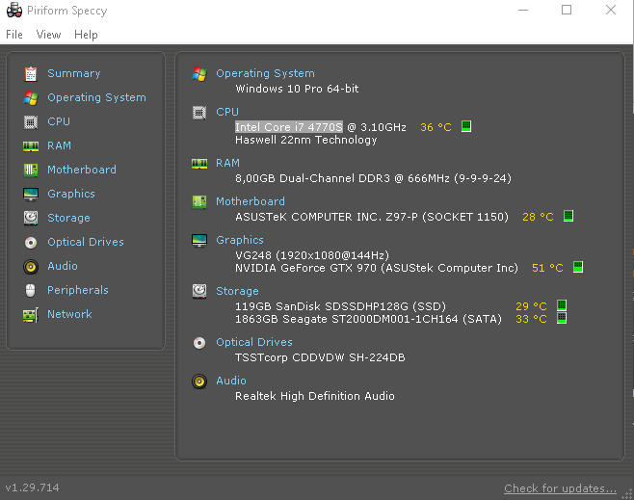Show Storage details from sidebar
Screen dimensions: 634x500
(x=68, y=218)
